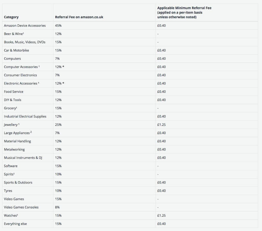Click the £1.25 minimum fee for Jewellery
Image resolution: width=262 pixels, height=231 pixels.
point(161,125)
